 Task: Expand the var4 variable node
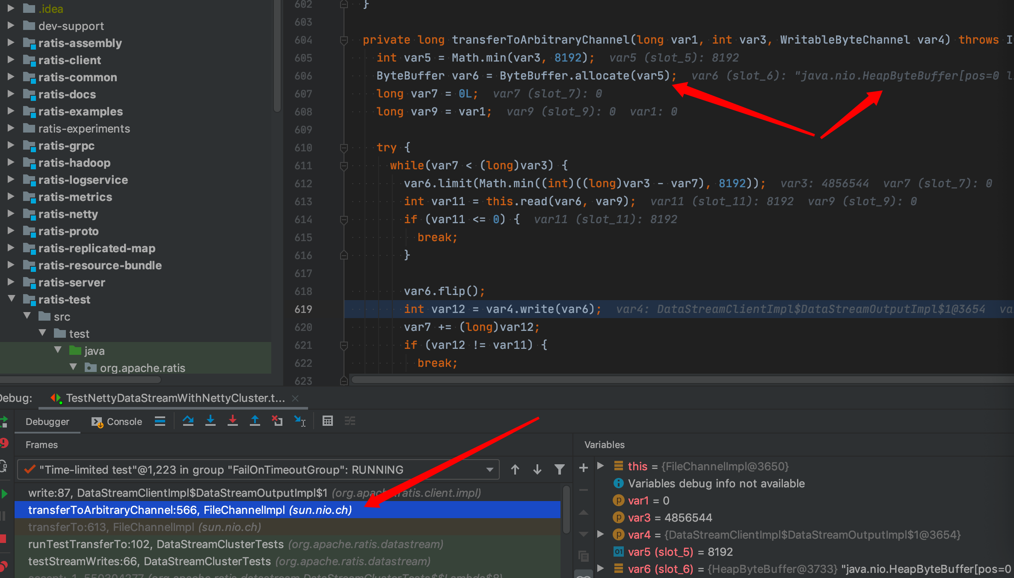pos(601,534)
